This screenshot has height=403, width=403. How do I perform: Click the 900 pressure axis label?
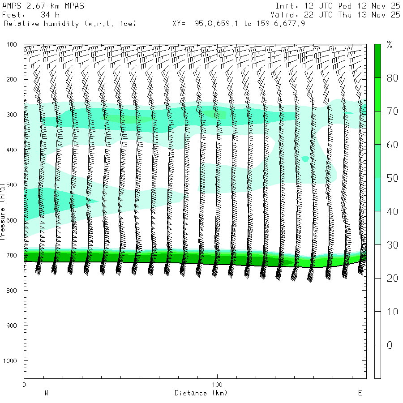(x=12, y=326)
